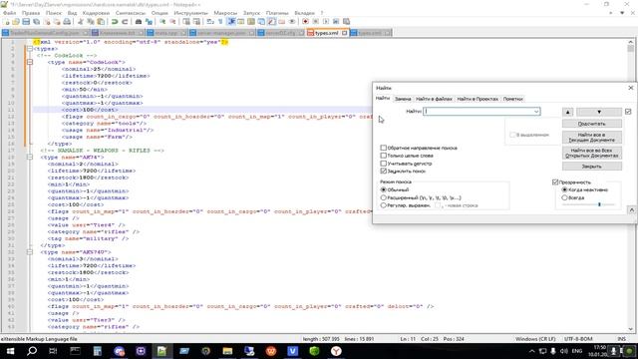
Task: Toggle file monitoring eye icon
Action: point(292,22)
